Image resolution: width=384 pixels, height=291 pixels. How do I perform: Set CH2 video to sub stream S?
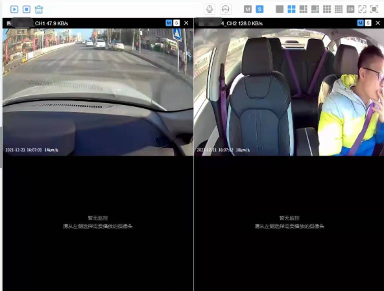tap(368, 23)
